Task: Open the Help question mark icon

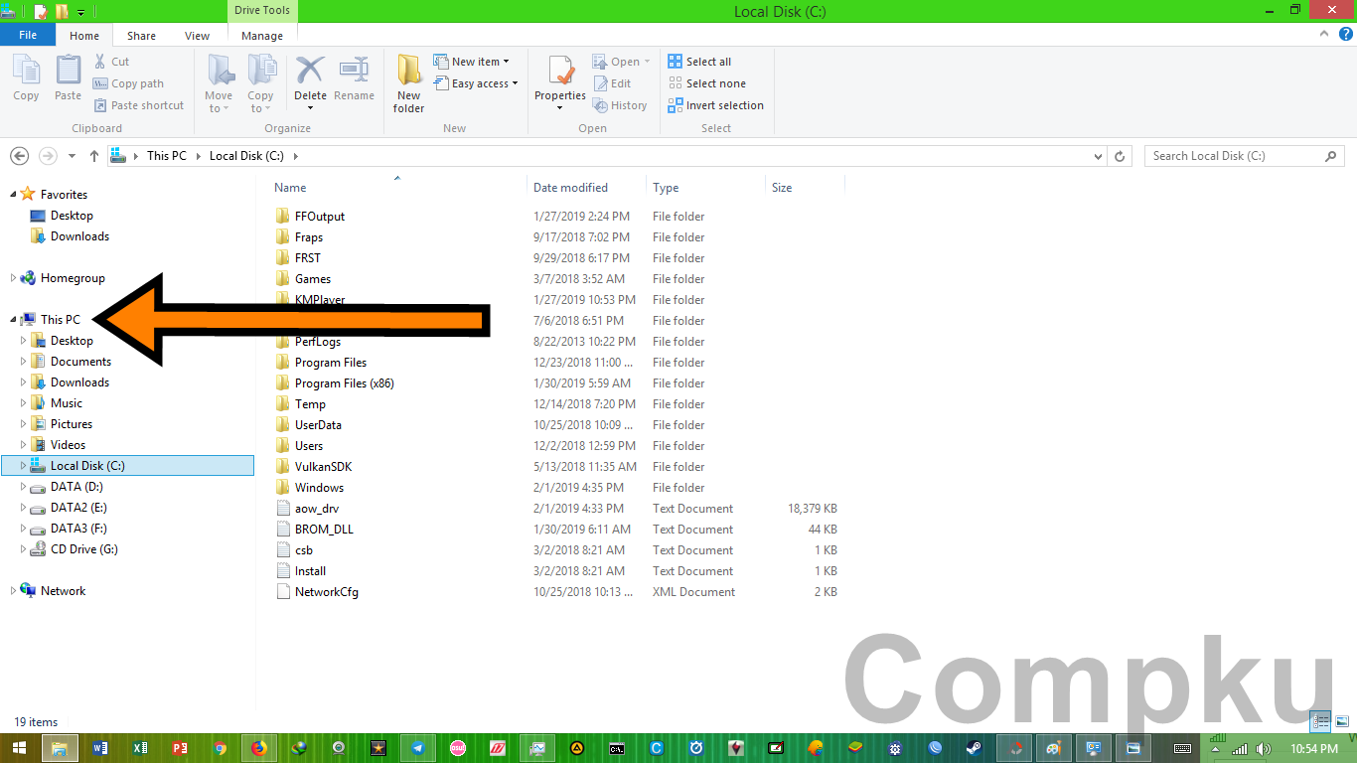Action: tap(1344, 34)
